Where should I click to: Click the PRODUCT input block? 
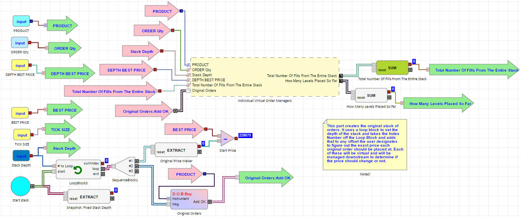click(x=21, y=21)
